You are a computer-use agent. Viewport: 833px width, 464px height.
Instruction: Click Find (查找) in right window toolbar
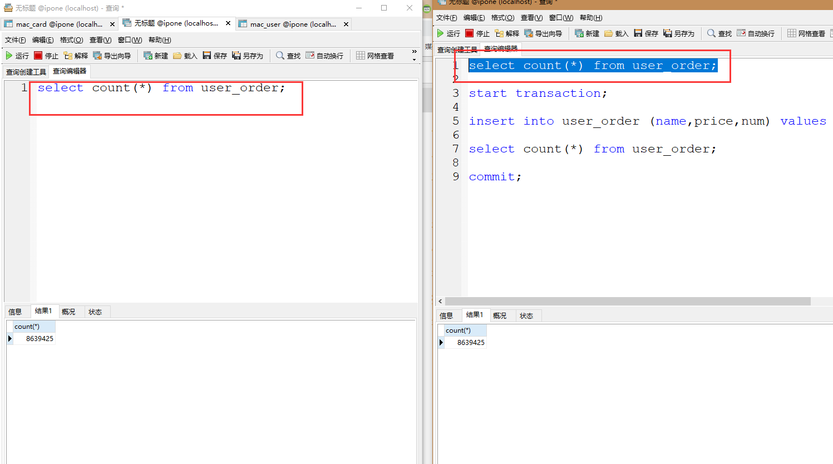click(x=719, y=33)
